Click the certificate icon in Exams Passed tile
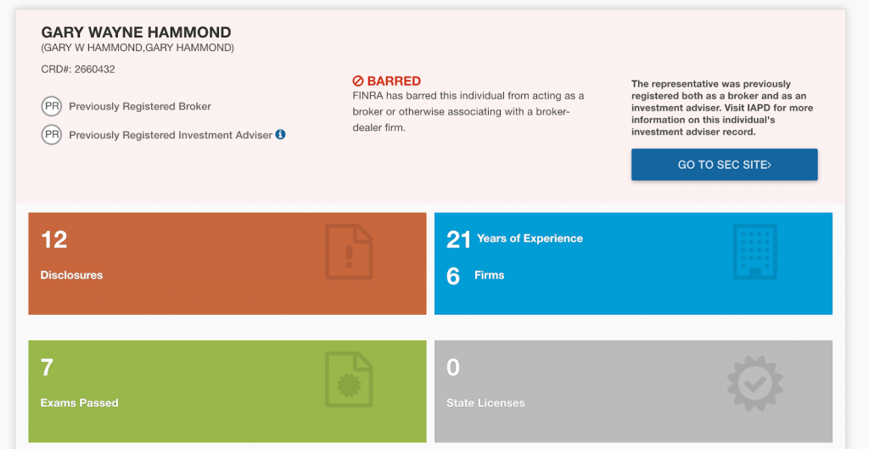 coord(349,379)
